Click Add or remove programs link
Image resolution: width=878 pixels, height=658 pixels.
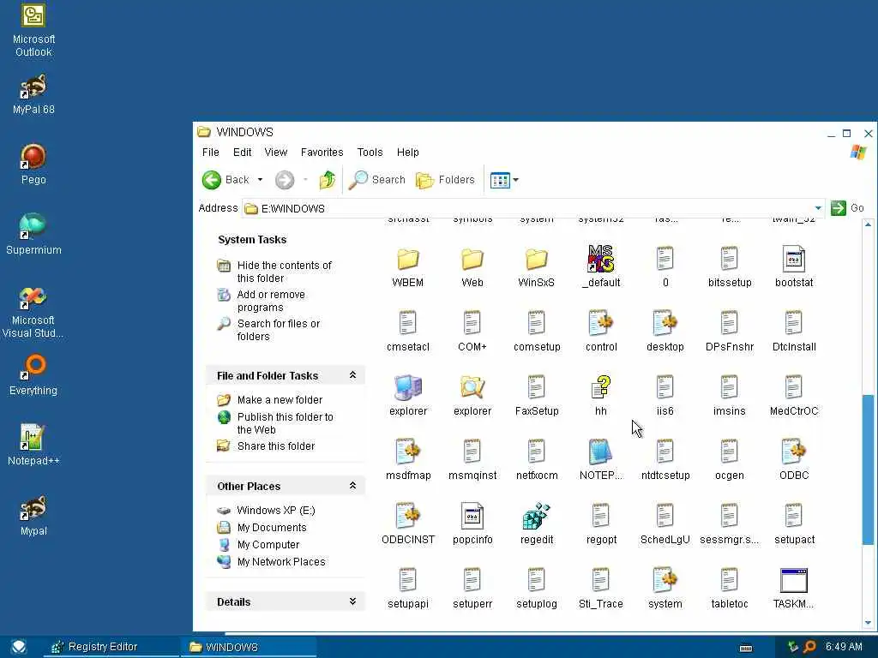pyautogui.click(x=271, y=301)
